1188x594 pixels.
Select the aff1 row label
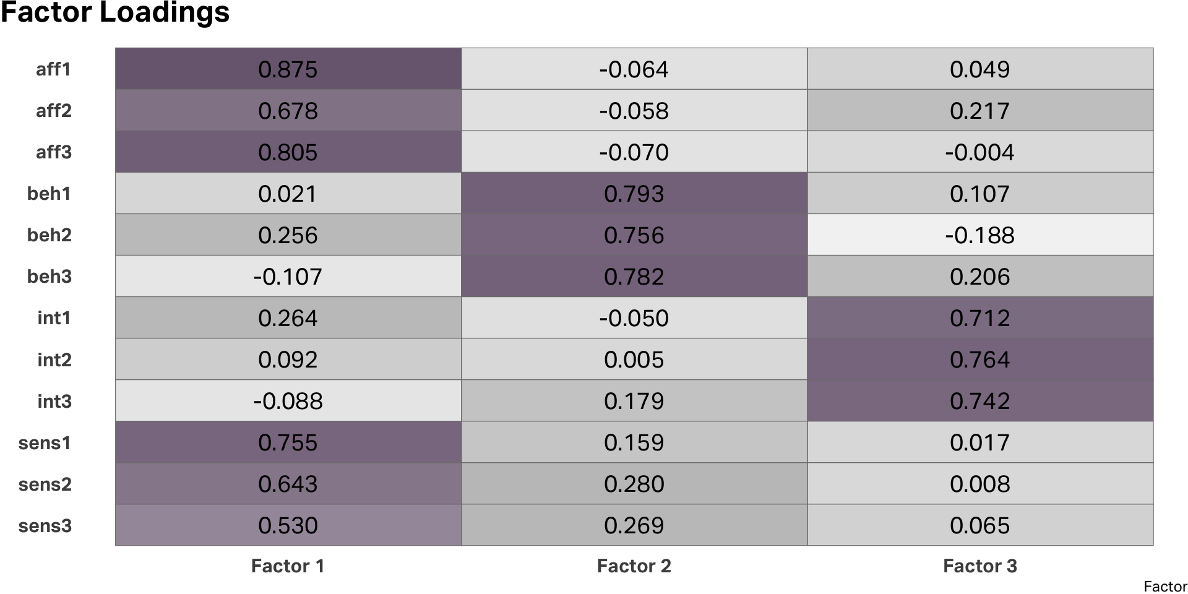click(x=53, y=69)
